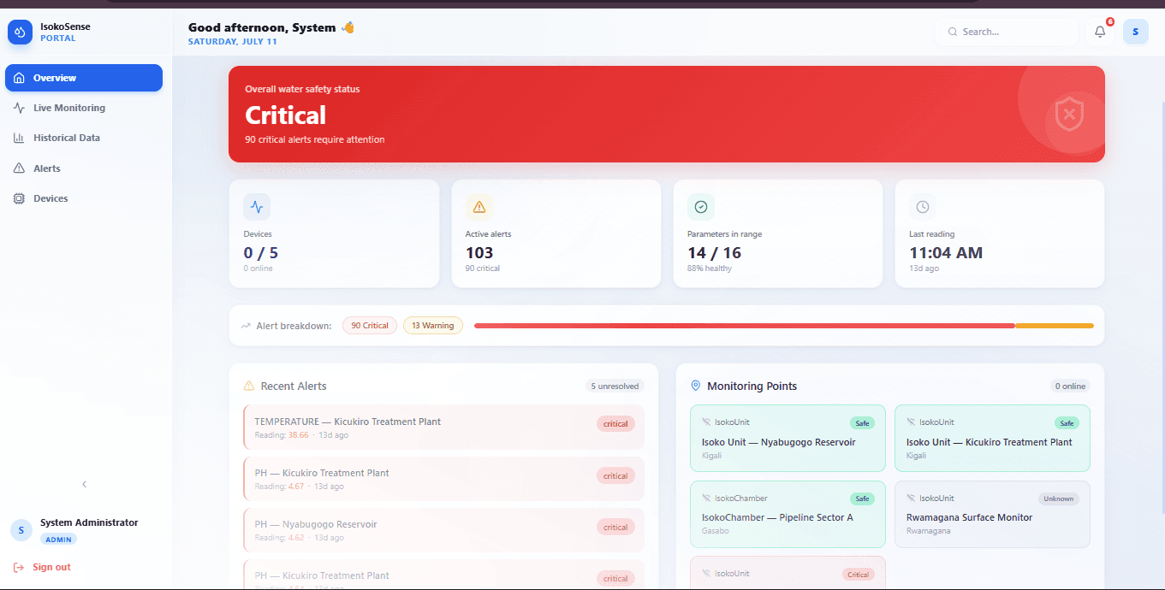Open the PH alert reading 4.67
This screenshot has height=590, width=1165.
[443, 479]
